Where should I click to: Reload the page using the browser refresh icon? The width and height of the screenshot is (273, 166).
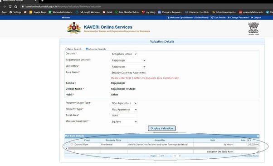click(10, 6)
